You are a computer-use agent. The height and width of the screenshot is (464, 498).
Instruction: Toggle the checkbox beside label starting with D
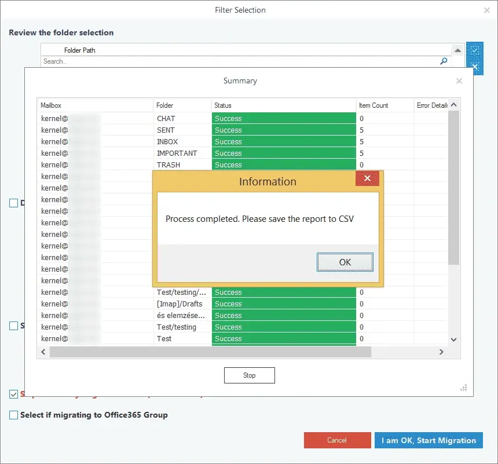[x=14, y=203]
